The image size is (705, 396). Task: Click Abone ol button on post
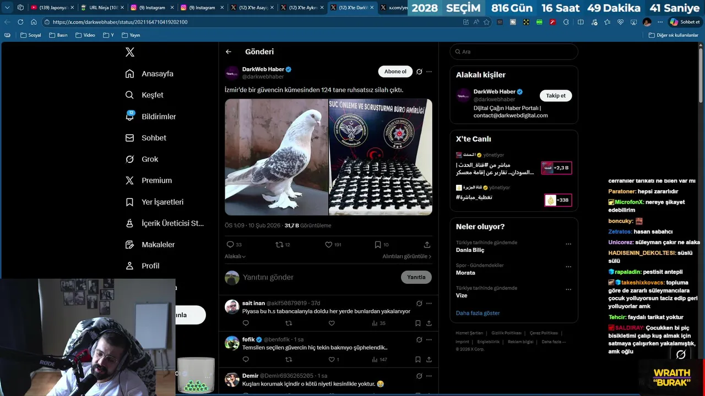[x=395, y=71]
